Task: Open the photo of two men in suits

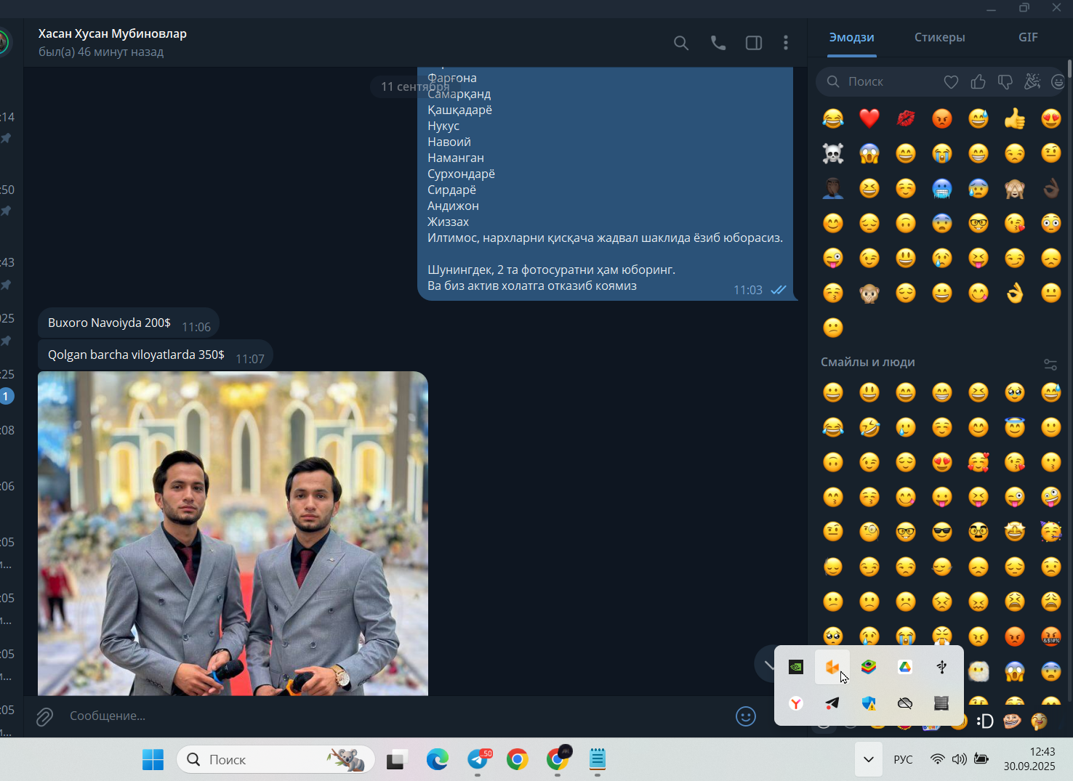Action: 233,533
